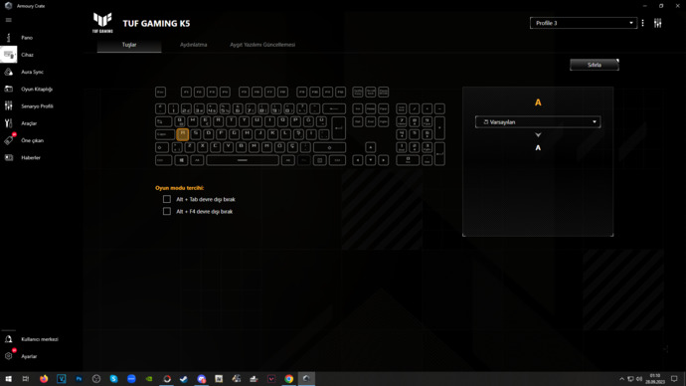Select the F12 key on keyboard diagram
The image size is (686, 386).
click(340, 93)
